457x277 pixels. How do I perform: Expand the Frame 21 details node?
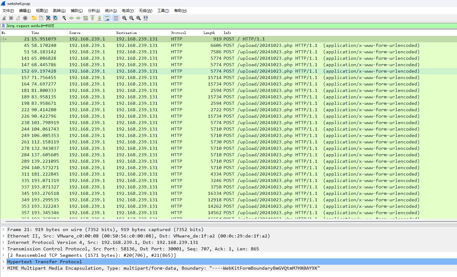click(3, 230)
